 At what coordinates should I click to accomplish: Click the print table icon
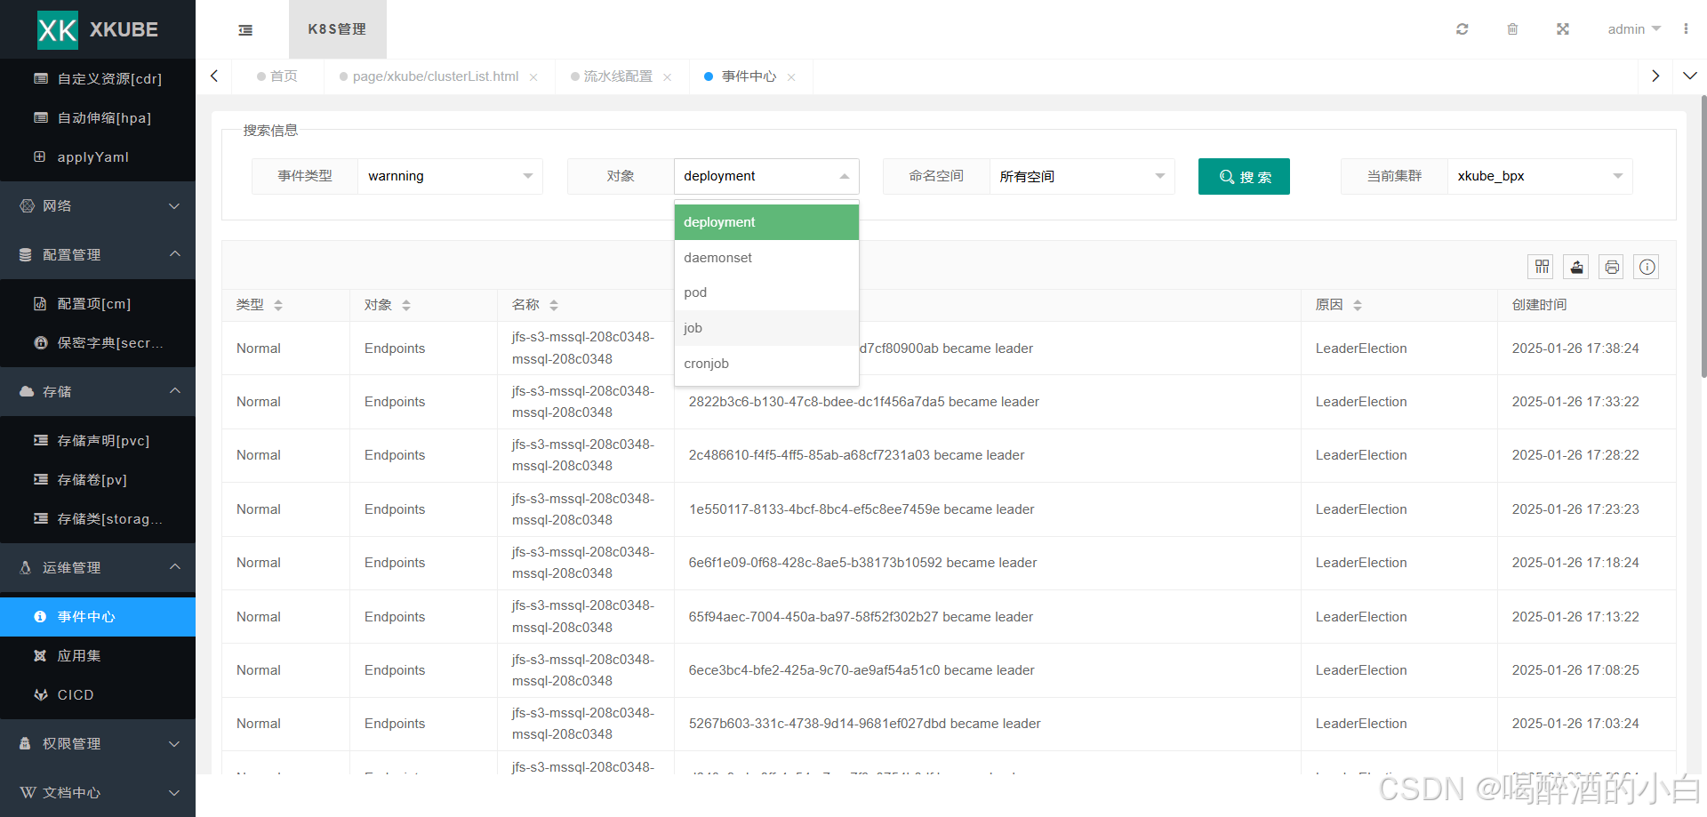point(1612,267)
